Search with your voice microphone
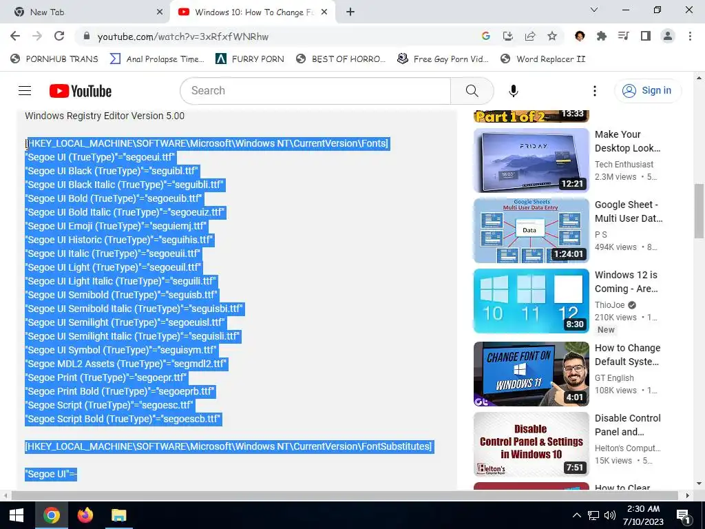This screenshot has width=705, height=529. point(513,91)
